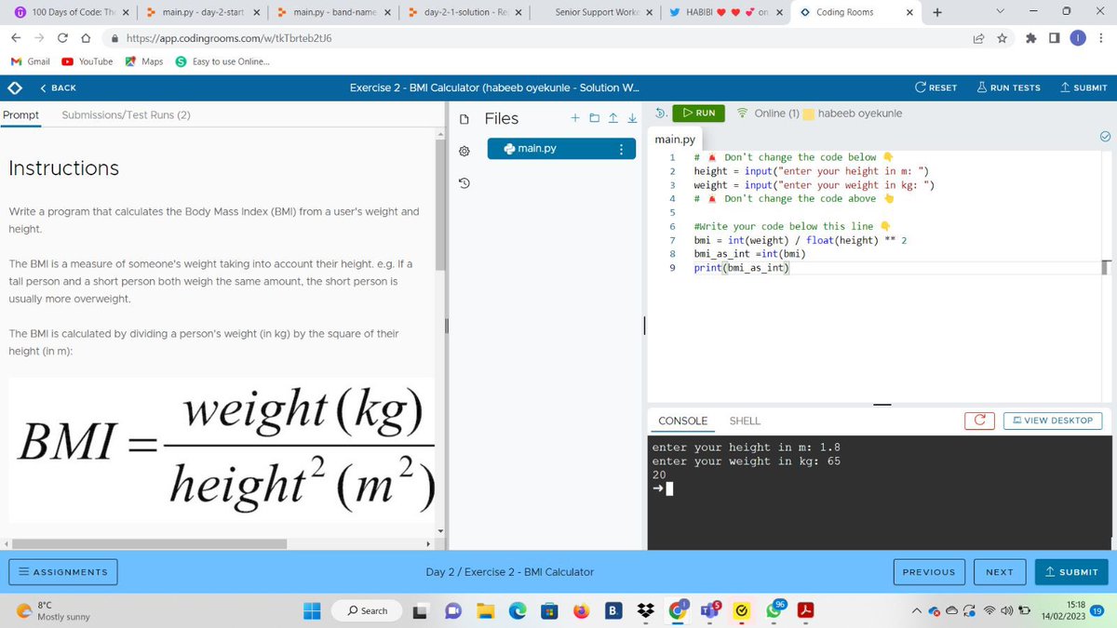Click SUBMIT in the top bar
Screen dimensions: 1117x628
[x=1084, y=87]
